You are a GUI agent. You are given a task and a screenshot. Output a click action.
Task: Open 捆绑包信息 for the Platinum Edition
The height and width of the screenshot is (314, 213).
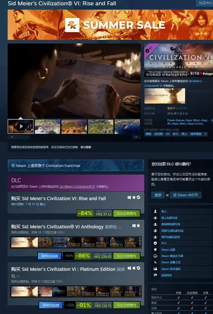51,305
